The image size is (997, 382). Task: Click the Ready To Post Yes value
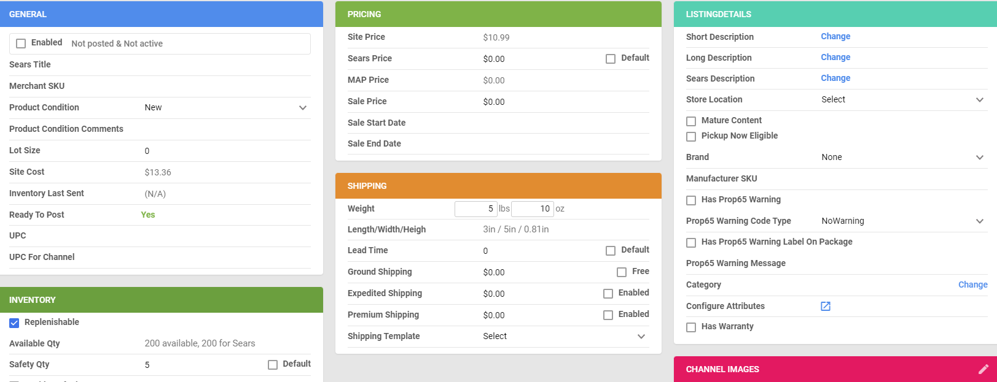(148, 215)
